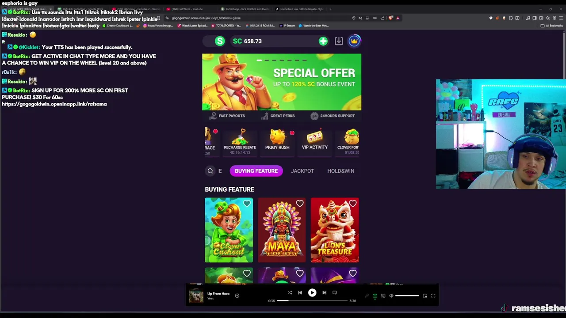Seek in the song progress bar

pos(312,301)
